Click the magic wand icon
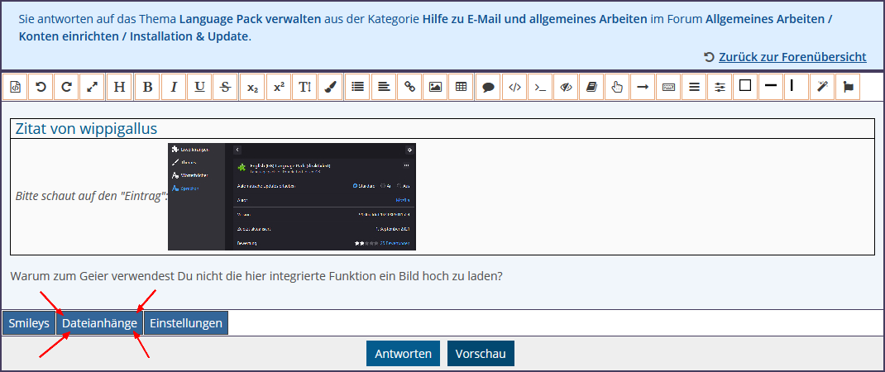This screenshot has width=885, height=372. click(822, 87)
